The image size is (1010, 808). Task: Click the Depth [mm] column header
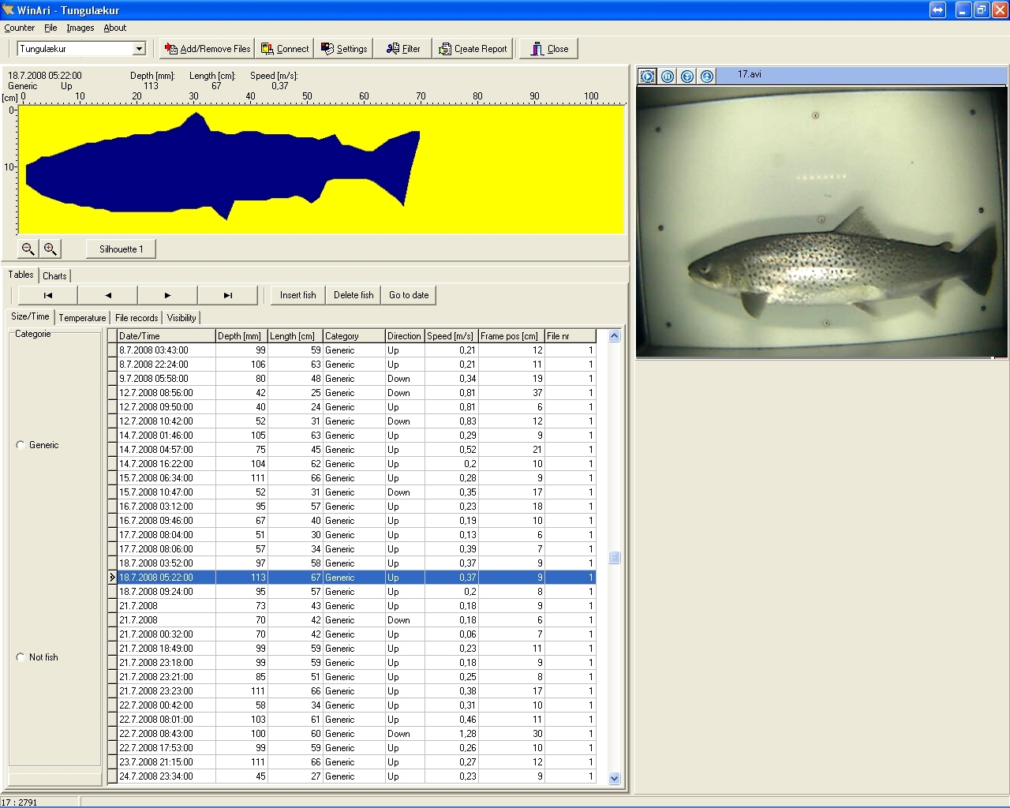(x=241, y=336)
